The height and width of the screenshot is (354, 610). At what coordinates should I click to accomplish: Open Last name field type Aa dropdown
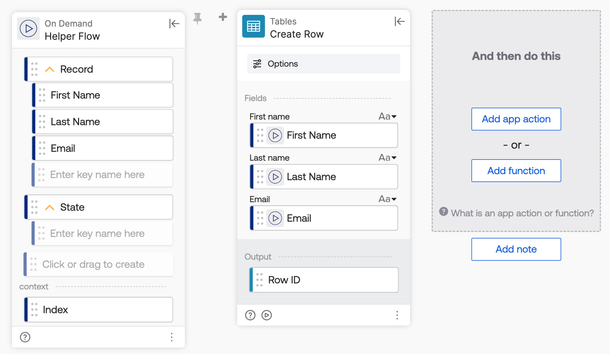pyautogui.click(x=388, y=157)
